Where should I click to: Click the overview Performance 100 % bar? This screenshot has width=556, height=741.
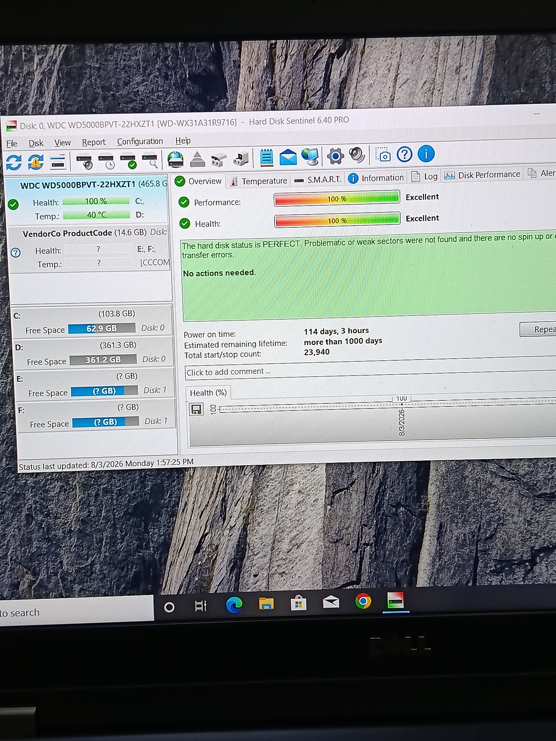click(x=337, y=199)
